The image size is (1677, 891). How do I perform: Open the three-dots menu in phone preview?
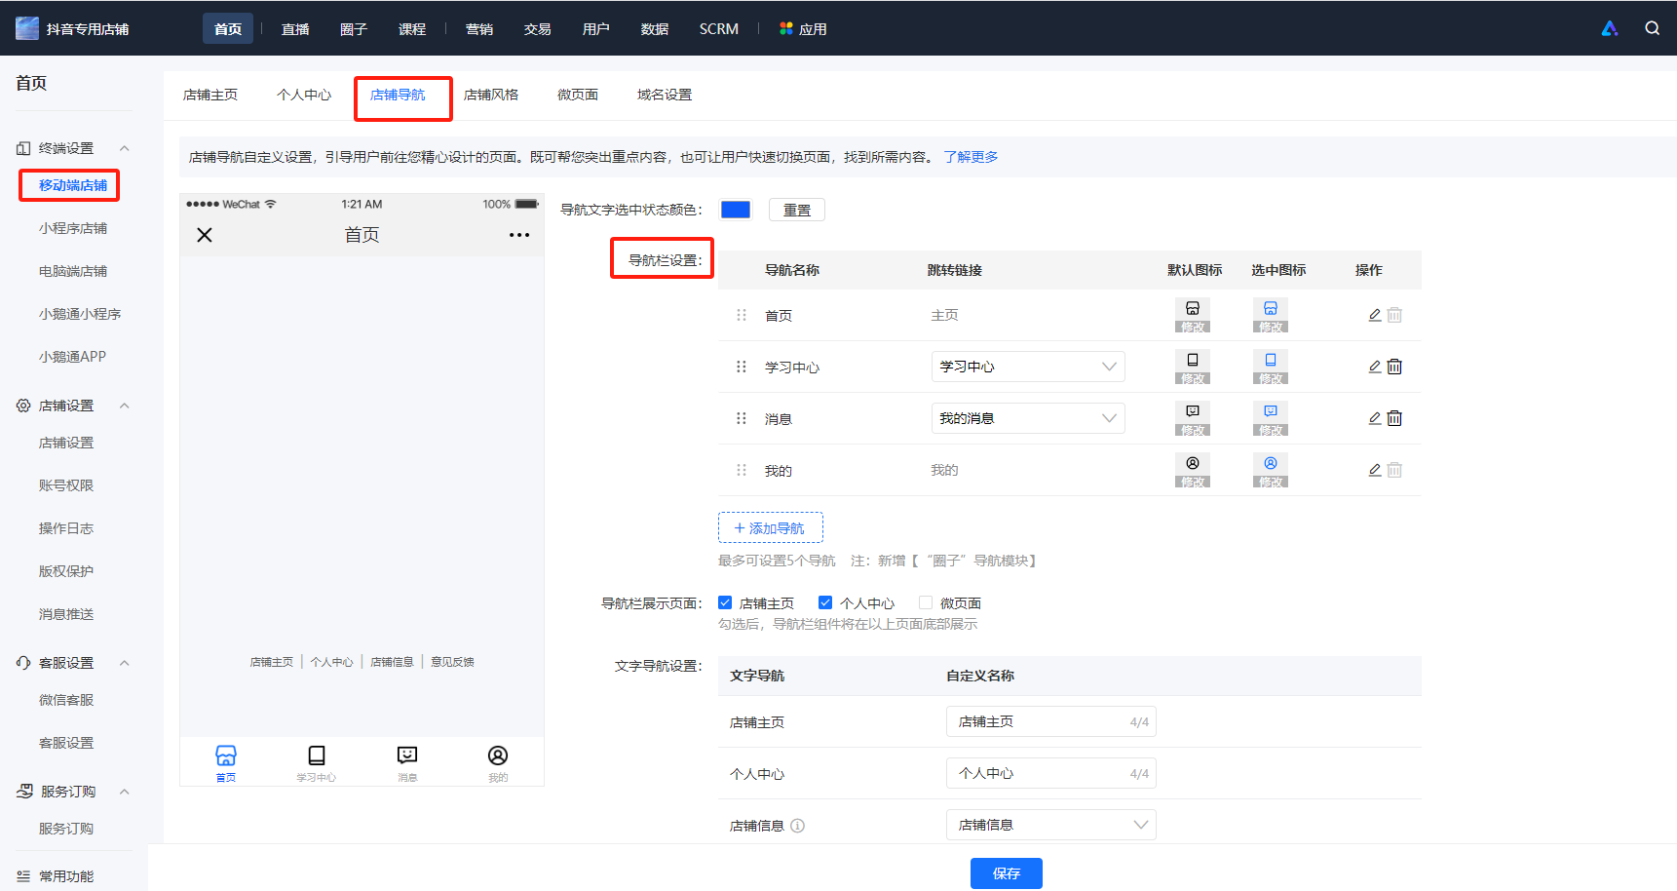(519, 235)
